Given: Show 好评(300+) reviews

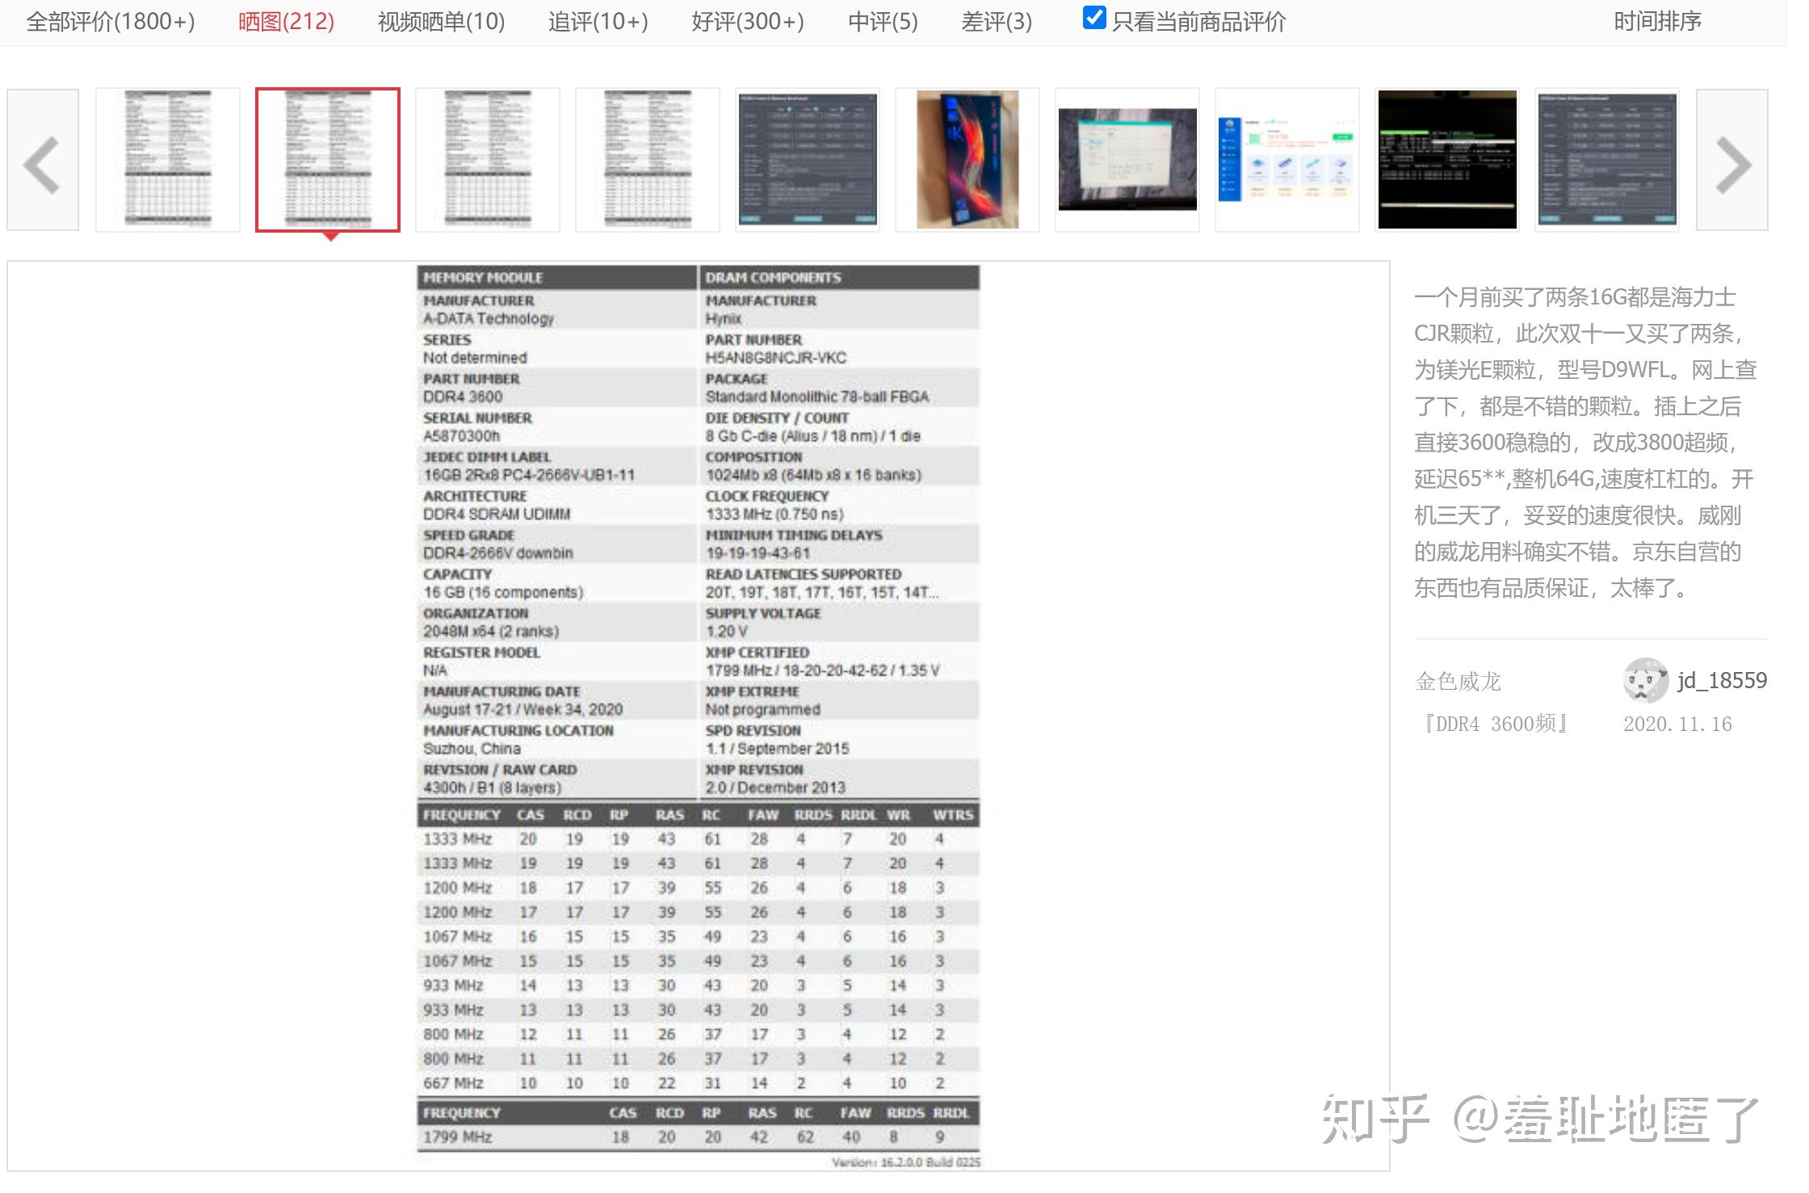Looking at the screenshot, I should (x=748, y=21).
